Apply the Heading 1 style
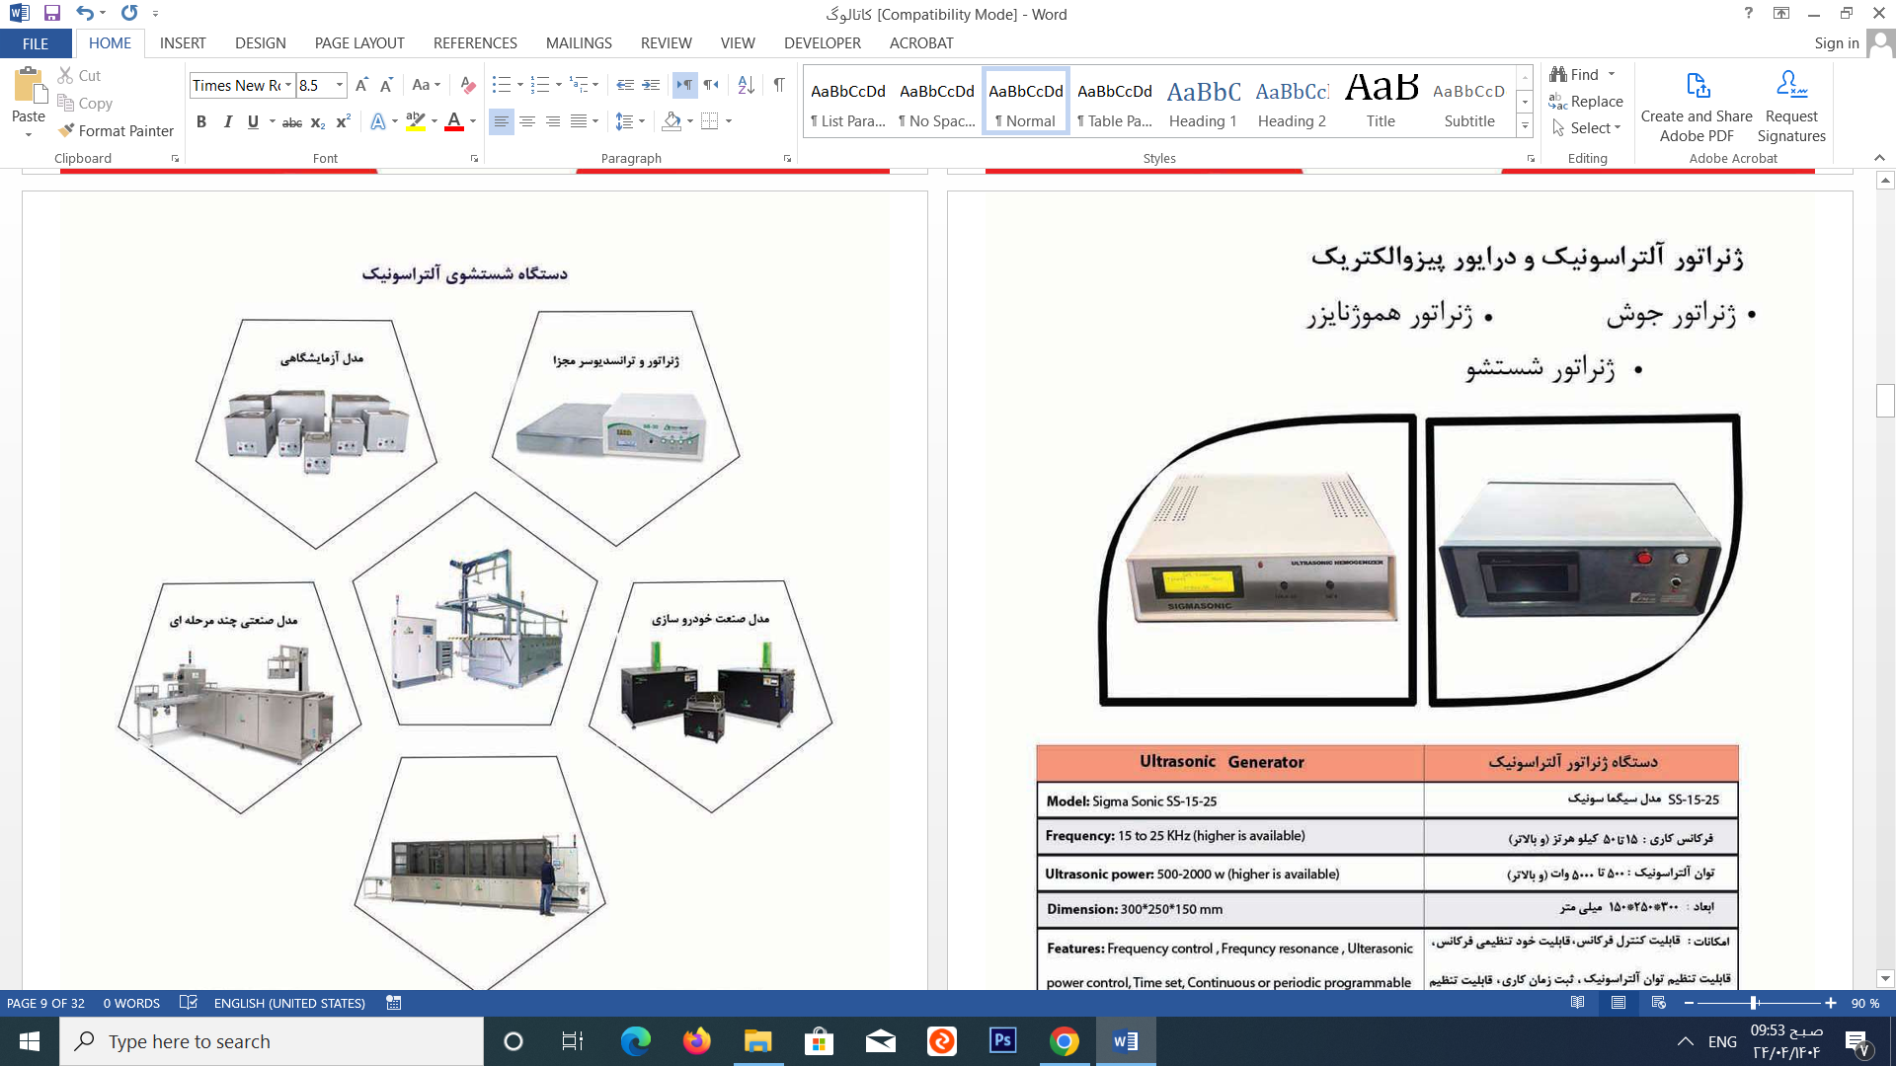 1203,101
